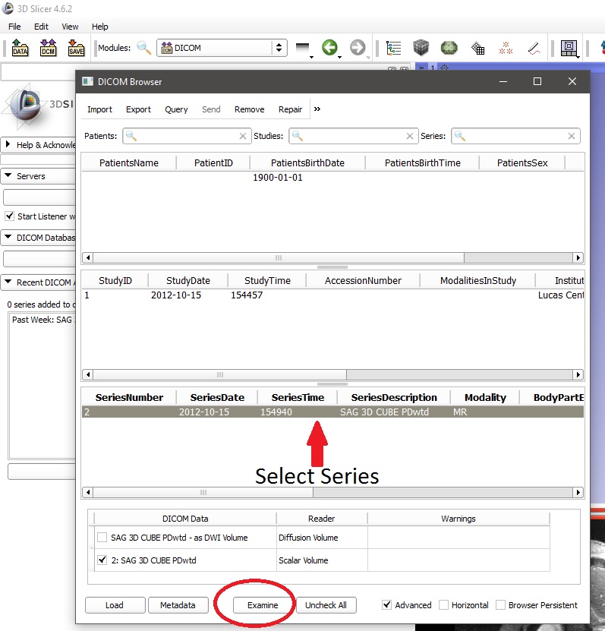This screenshot has height=631, width=605.
Task: Click the Patients search field
Action: point(187,136)
